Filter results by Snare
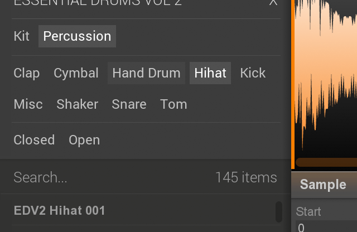Screen dimensions: 357x232 pos(129,104)
